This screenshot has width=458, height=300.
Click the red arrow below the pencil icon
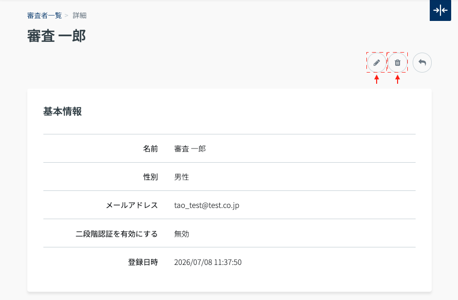click(377, 79)
